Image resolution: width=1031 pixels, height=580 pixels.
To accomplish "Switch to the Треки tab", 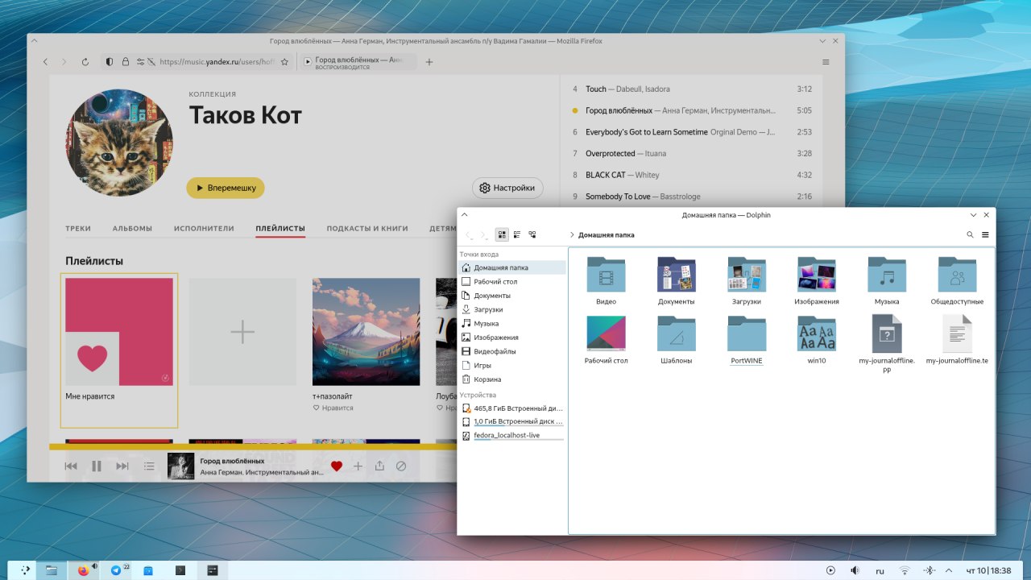I will tap(78, 229).
